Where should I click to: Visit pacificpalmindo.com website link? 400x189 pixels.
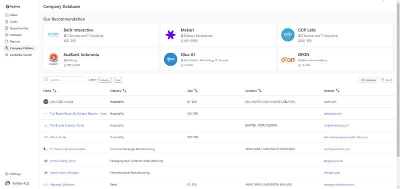336,149
